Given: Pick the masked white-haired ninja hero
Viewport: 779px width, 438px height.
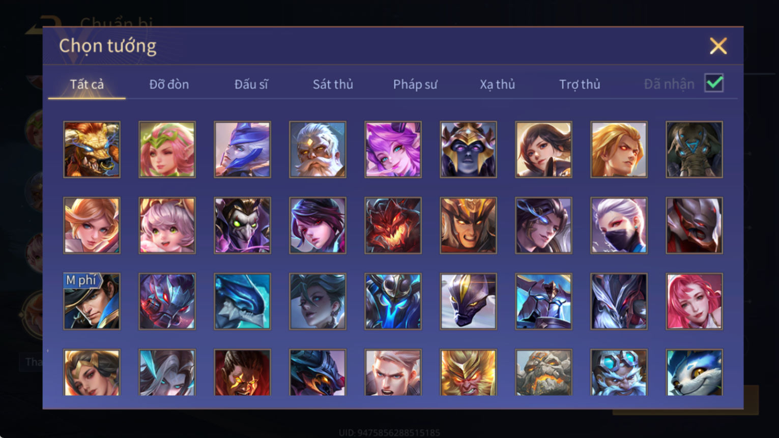Looking at the screenshot, I should click(x=619, y=225).
